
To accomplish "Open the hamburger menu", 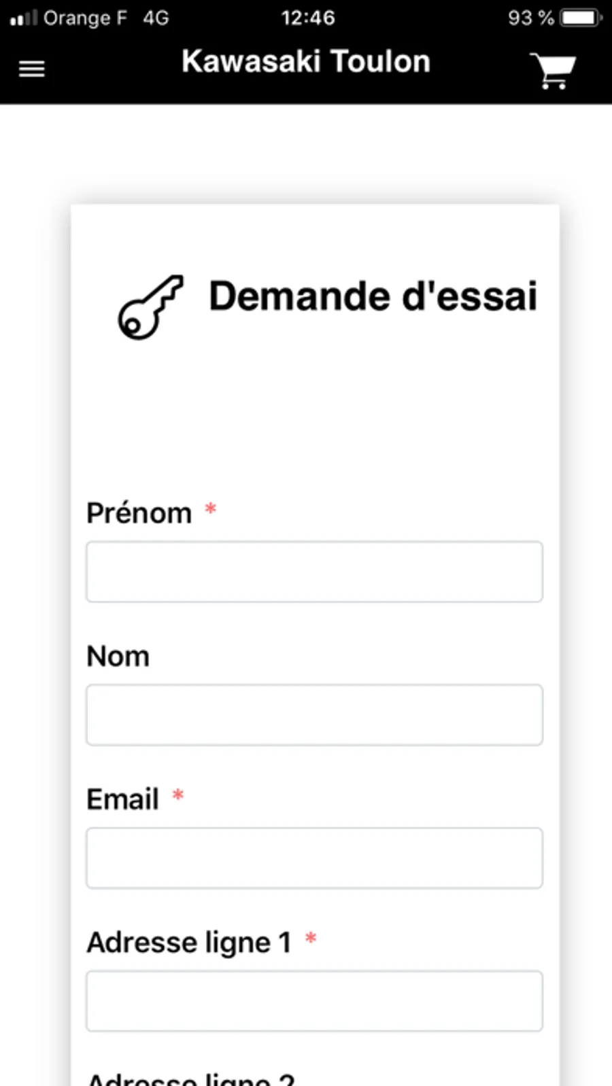I will point(31,69).
